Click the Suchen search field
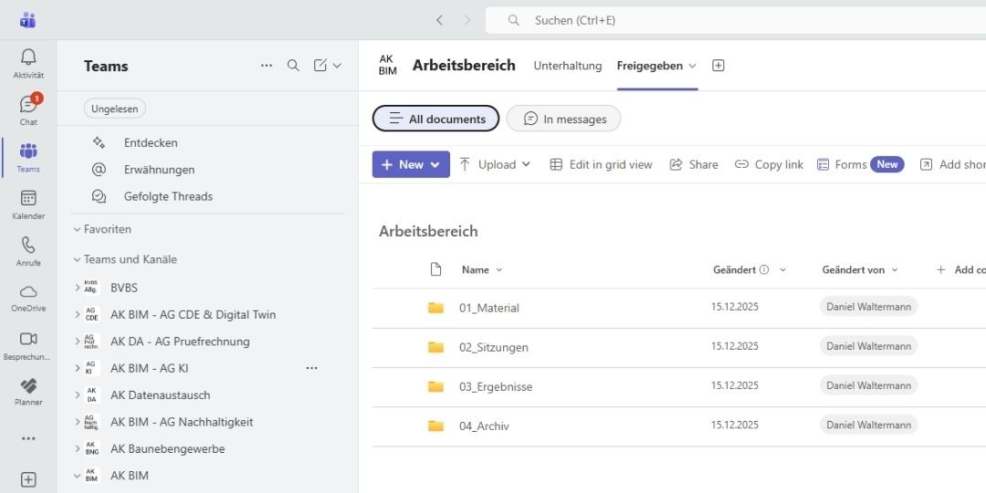The image size is (986, 493). point(736,20)
